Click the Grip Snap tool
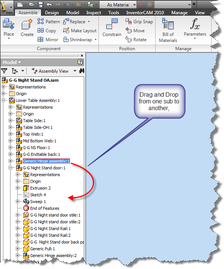The width and height of the screenshot is (224, 269). pyautogui.click(x=139, y=22)
